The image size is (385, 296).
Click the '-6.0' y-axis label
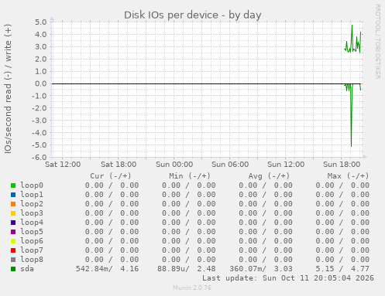pyautogui.click(x=39, y=158)
